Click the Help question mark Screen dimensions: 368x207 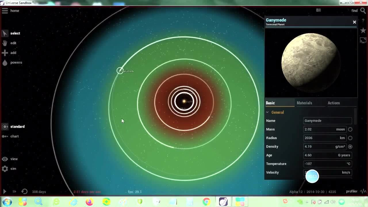tap(363, 21)
